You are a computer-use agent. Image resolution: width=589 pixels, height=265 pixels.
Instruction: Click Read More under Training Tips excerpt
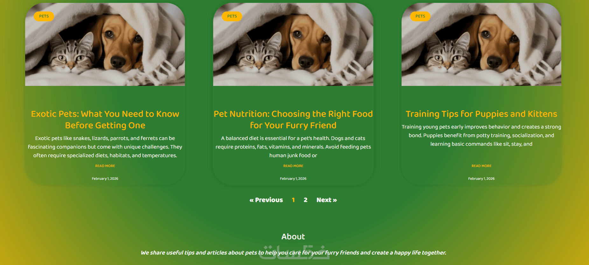pyautogui.click(x=481, y=166)
